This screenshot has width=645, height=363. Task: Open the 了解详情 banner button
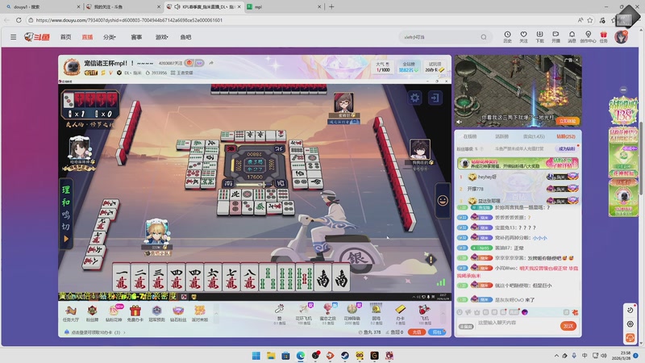click(x=562, y=165)
